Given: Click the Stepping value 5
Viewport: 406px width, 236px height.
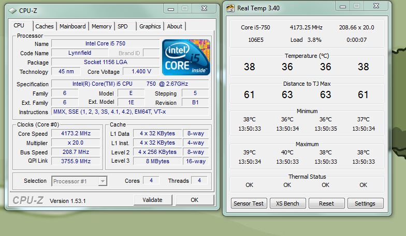Looking at the screenshot, I should tap(195, 93).
